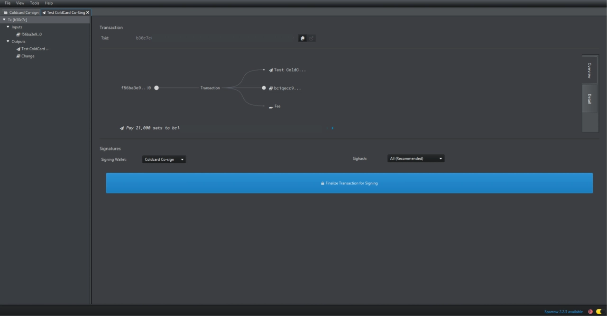The height and width of the screenshot is (316, 607).
Task: Click the bc1qecc9... label in the diagram
Action: click(287, 88)
